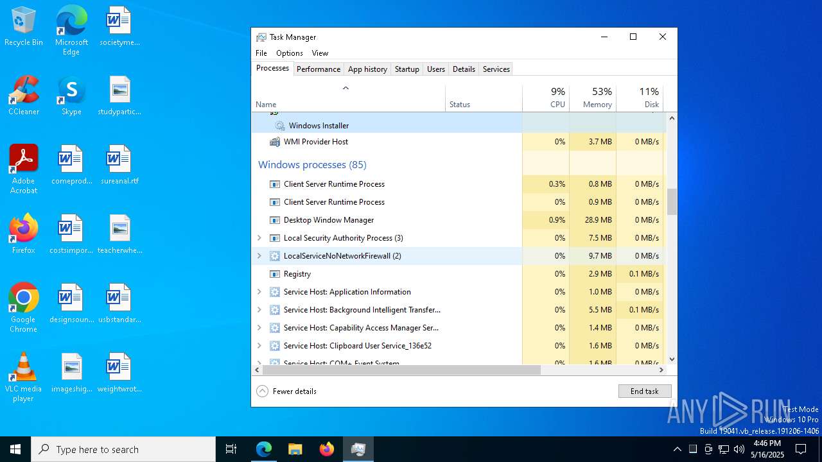Expand Local Security Authority Process group

pos(259,238)
